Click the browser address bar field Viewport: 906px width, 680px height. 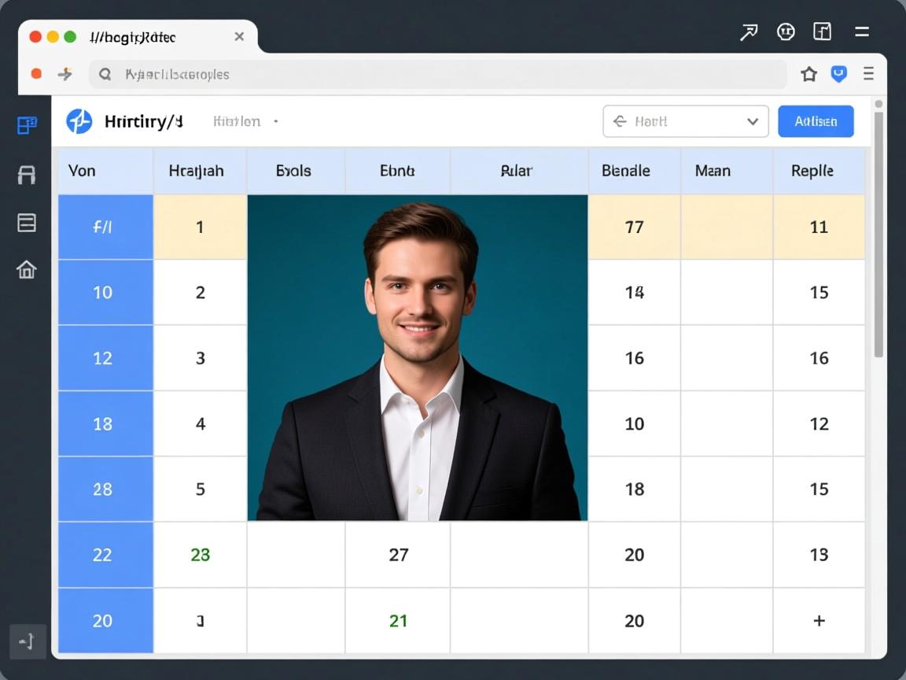tap(440, 74)
